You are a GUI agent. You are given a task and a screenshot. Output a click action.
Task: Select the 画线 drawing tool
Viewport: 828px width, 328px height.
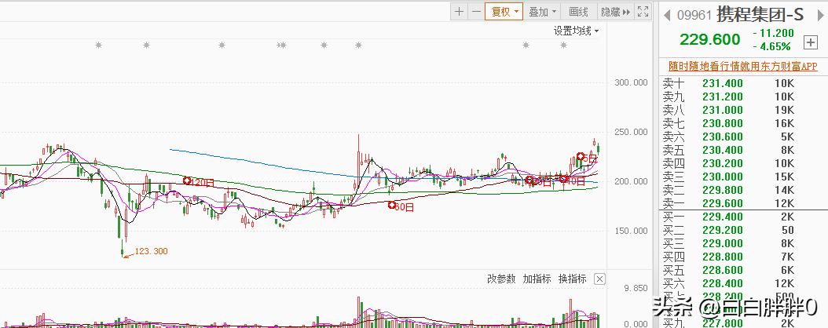point(579,12)
